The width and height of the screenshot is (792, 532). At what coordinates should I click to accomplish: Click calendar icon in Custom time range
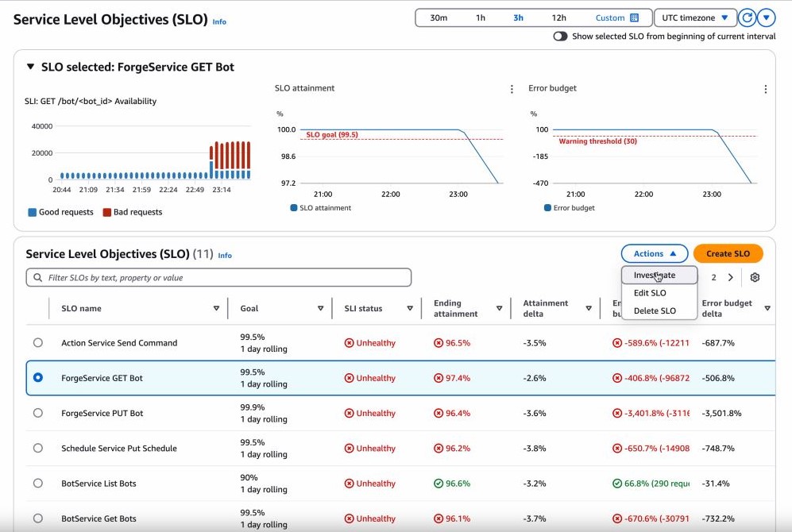tap(634, 17)
